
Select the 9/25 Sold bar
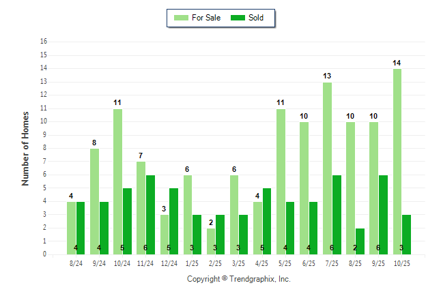(x=383, y=215)
